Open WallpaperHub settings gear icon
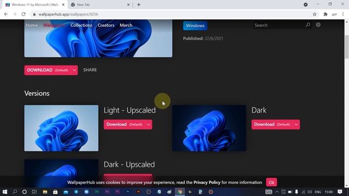 tap(318, 25)
